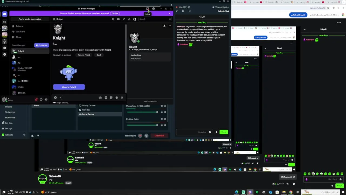Open pinned messages in Knight chat

pos(124,19)
